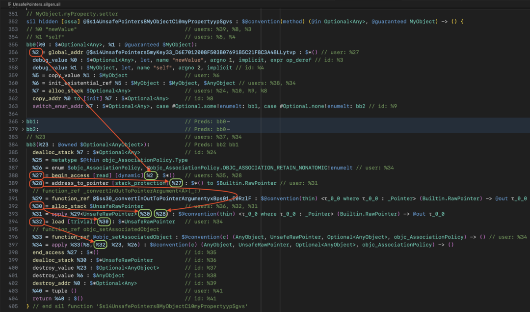Click the "end_access" instruction

tap(48, 253)
